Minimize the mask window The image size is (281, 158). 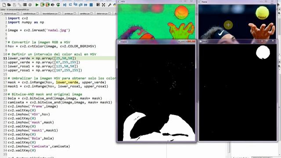262,41
